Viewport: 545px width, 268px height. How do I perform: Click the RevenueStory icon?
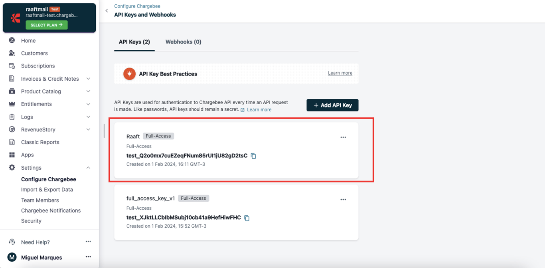pyautogui.click(x=12, y=129)
